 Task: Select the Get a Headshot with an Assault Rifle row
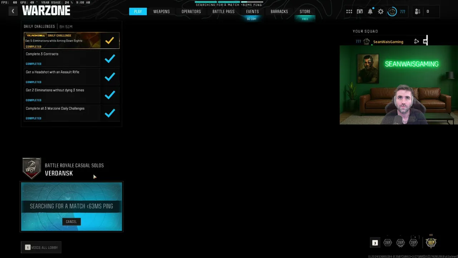coord(72,77)
